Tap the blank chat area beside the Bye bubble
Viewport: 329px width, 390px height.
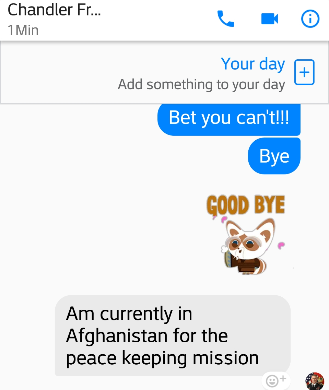coord(124,156)
